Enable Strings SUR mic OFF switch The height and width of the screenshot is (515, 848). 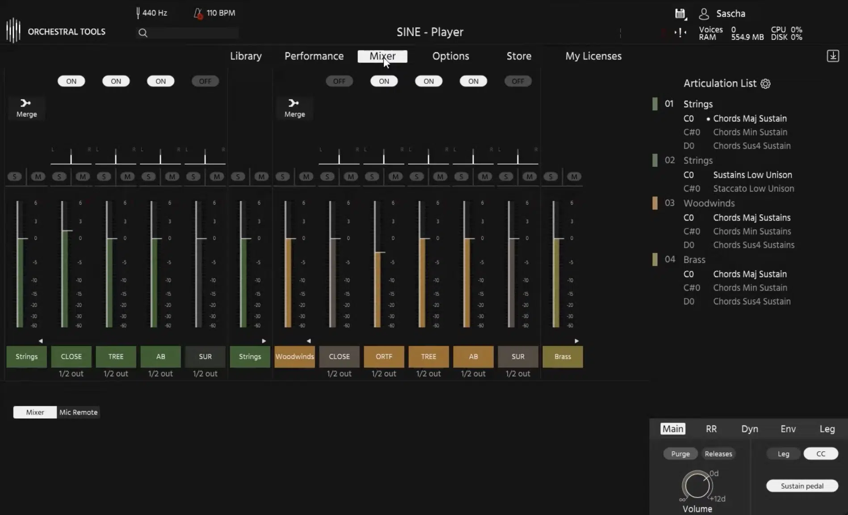[x=205, y=81]
